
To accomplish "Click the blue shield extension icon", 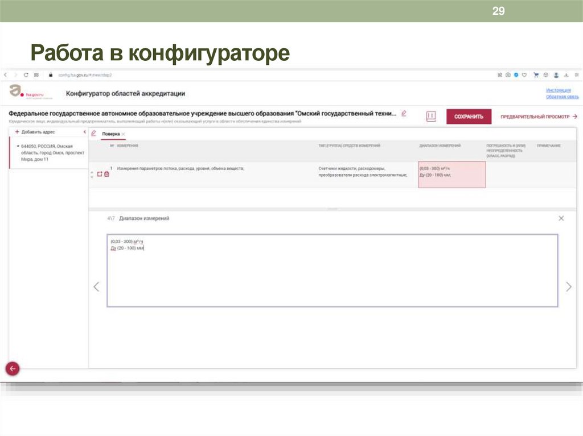I will (516, 74).
